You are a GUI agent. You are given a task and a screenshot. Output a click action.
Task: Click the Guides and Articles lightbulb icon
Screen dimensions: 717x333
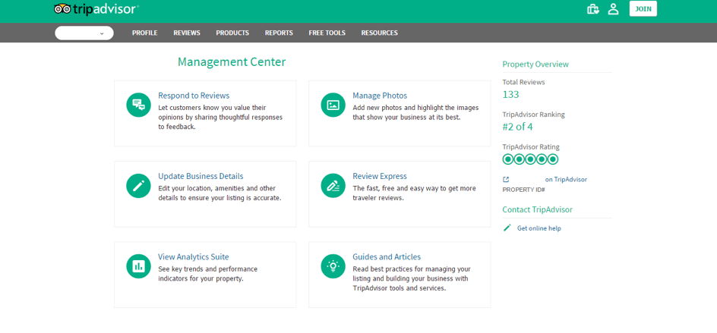tap(333, 266)
